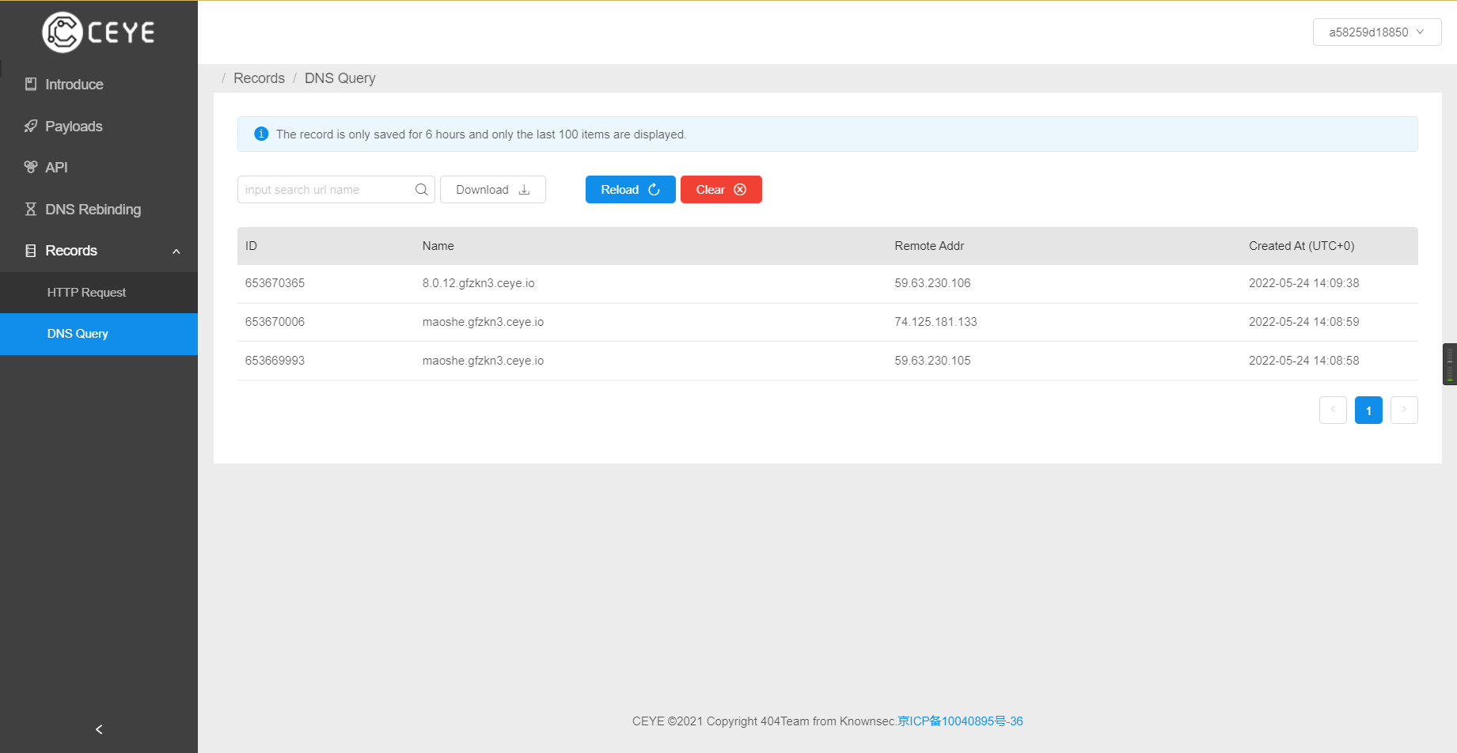The image size is (1457, 753).
Task: Click the search magnifier icon
Action: 421,190
